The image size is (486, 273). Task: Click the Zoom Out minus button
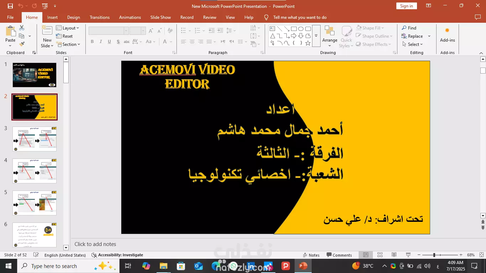[419, 255]
